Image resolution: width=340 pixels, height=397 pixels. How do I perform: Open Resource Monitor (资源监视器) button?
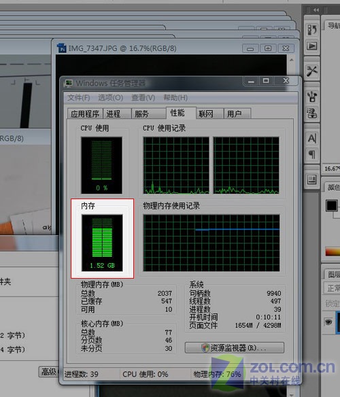point(235,347)
